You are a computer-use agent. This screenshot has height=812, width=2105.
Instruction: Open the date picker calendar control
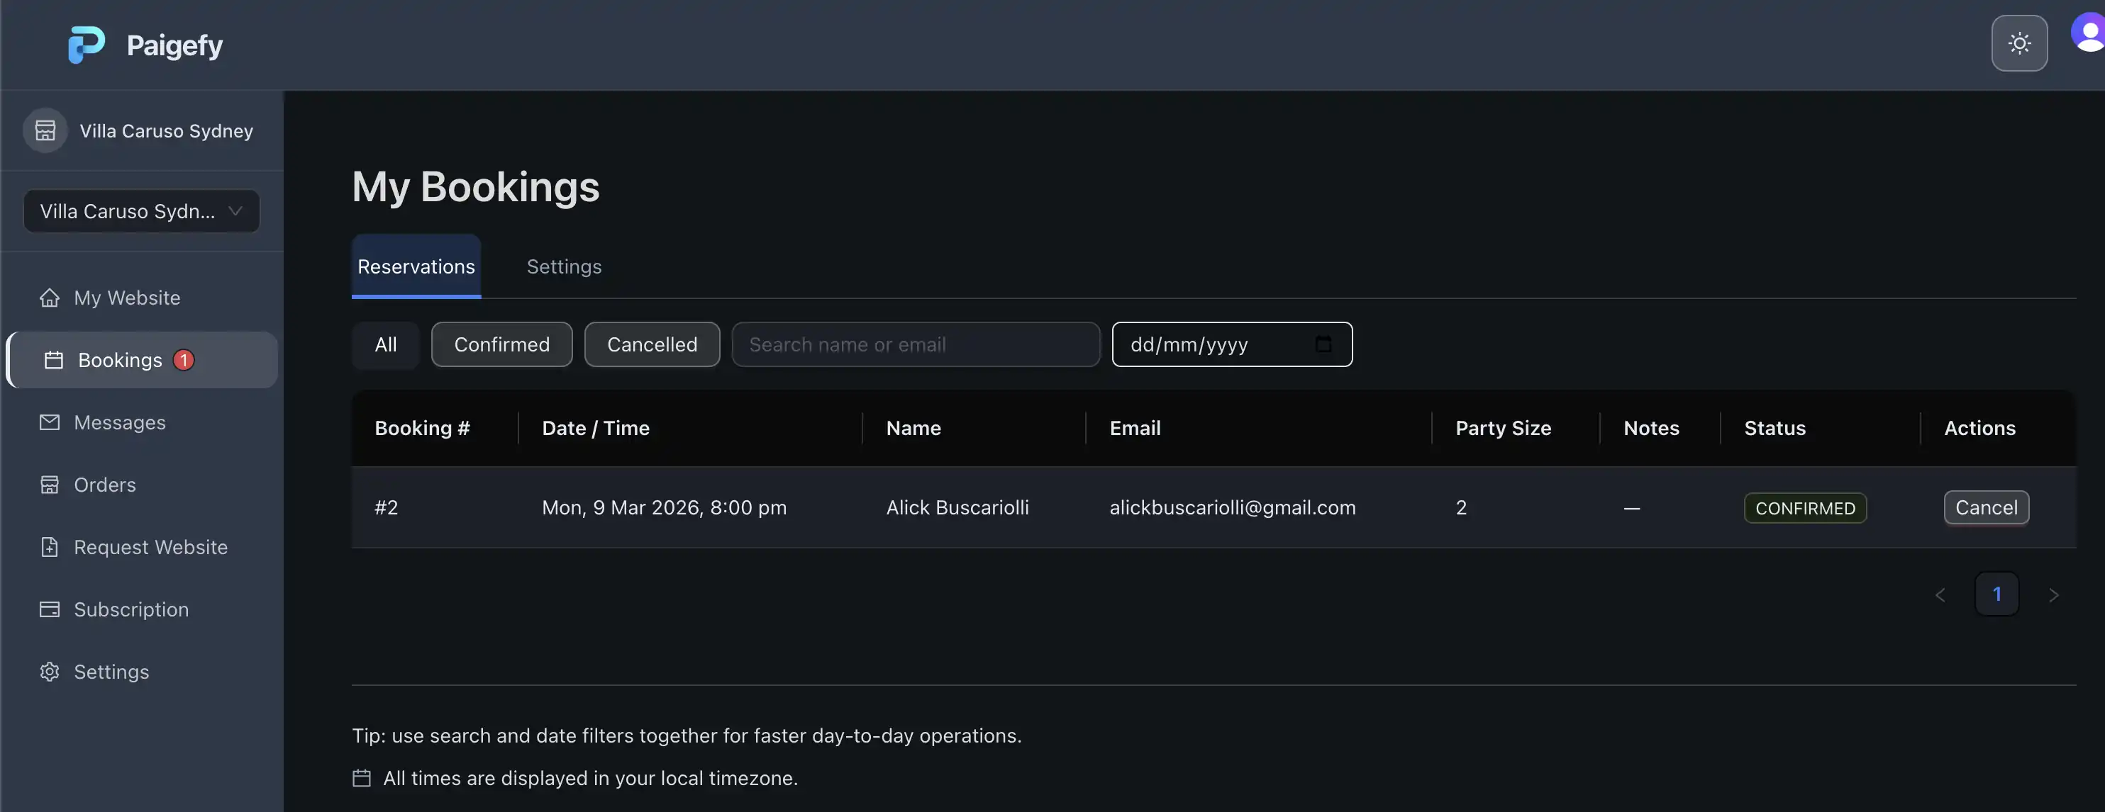(x=1324, y=344)
